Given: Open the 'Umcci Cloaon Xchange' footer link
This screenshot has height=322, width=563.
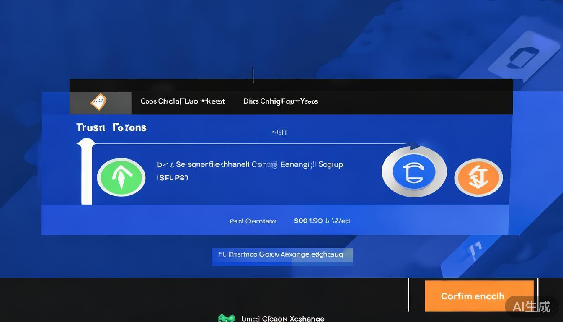Looking at the screenshot, I should coord(283,319).
